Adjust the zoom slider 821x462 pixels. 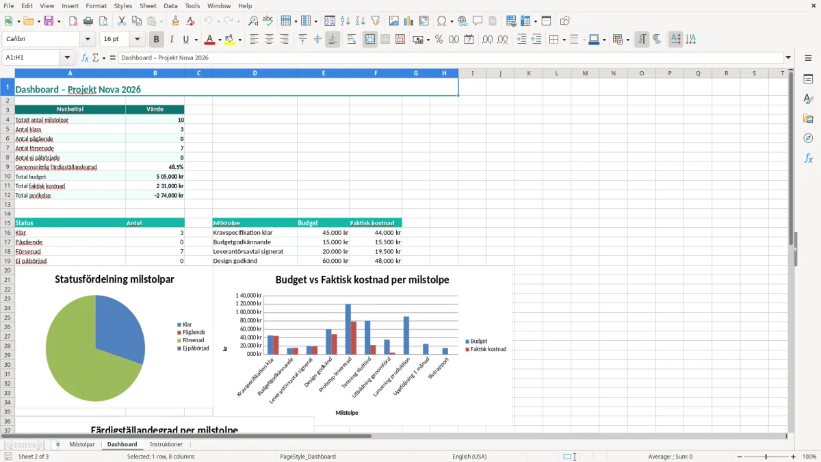point(766,457)
